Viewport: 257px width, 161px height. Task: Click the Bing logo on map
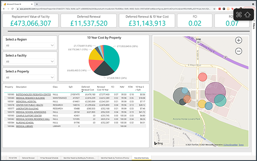click(x=159, y=143)
